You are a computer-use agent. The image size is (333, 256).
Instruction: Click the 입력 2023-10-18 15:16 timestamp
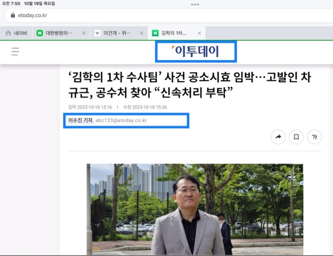pyautogui.click(x=90, y=107)
